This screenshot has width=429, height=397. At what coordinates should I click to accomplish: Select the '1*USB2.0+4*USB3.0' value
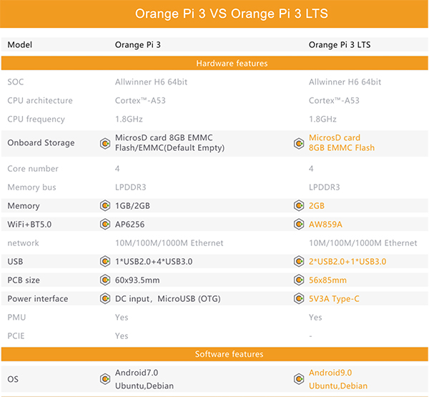(x=154, y=262)
